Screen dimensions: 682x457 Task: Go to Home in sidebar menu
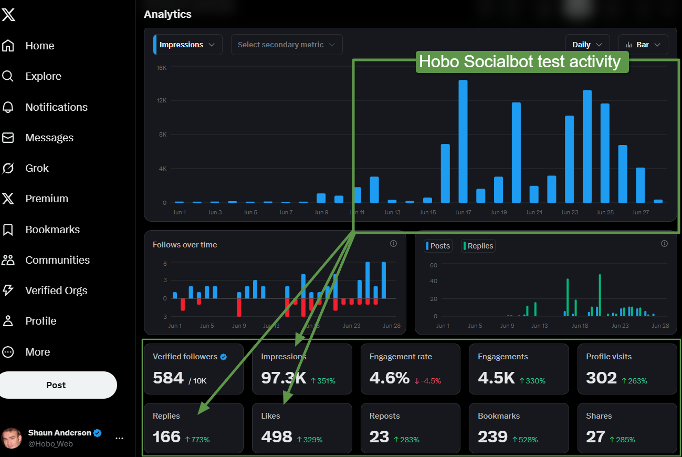40,46
